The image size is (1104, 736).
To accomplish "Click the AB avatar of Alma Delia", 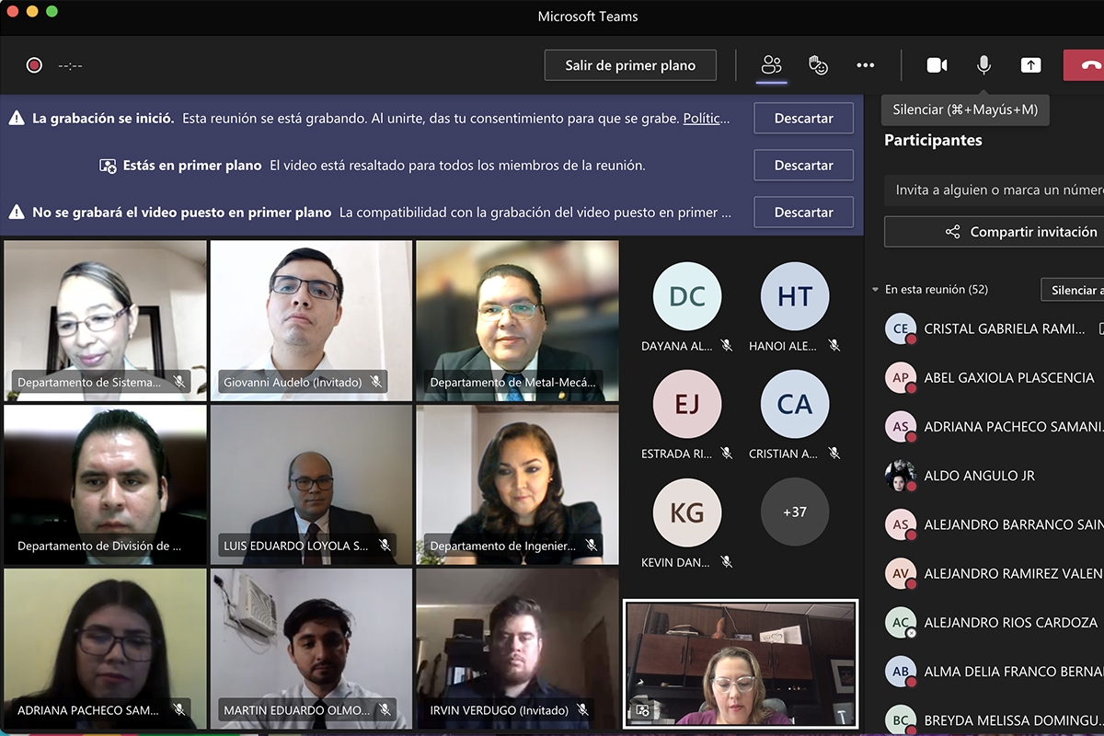I will click(901, 672).
